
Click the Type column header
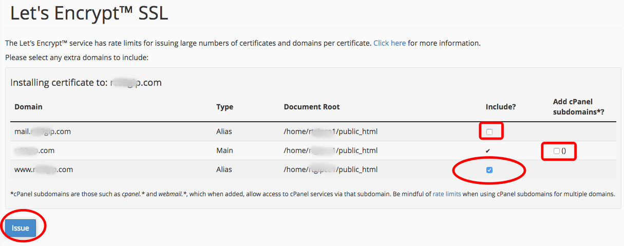(224, 107)
